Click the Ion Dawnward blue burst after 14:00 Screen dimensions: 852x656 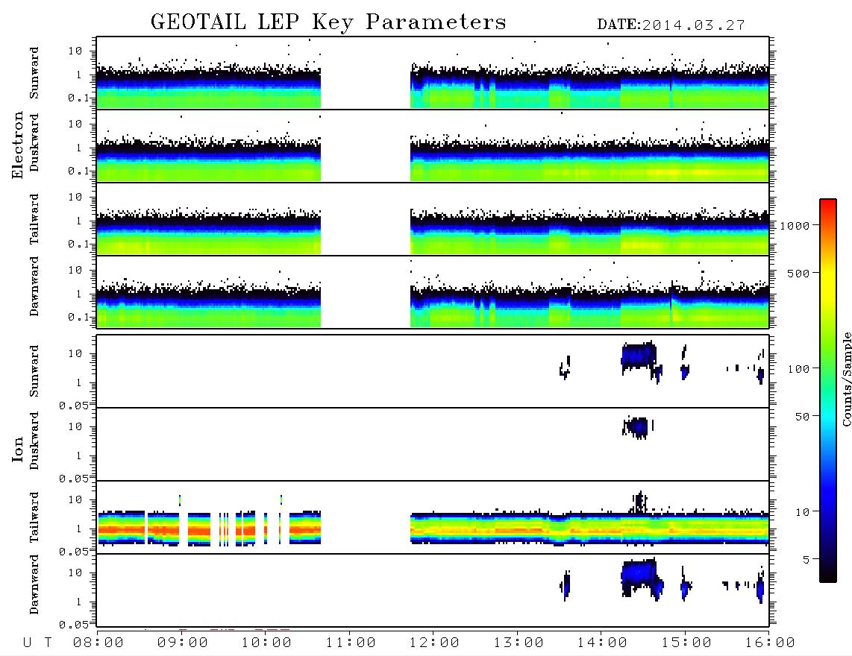[x=639, y=575]
